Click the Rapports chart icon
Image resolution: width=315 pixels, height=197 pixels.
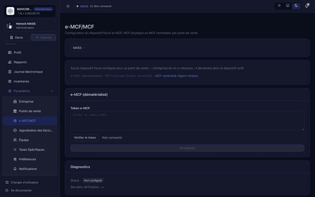click(x=10, y=62)
